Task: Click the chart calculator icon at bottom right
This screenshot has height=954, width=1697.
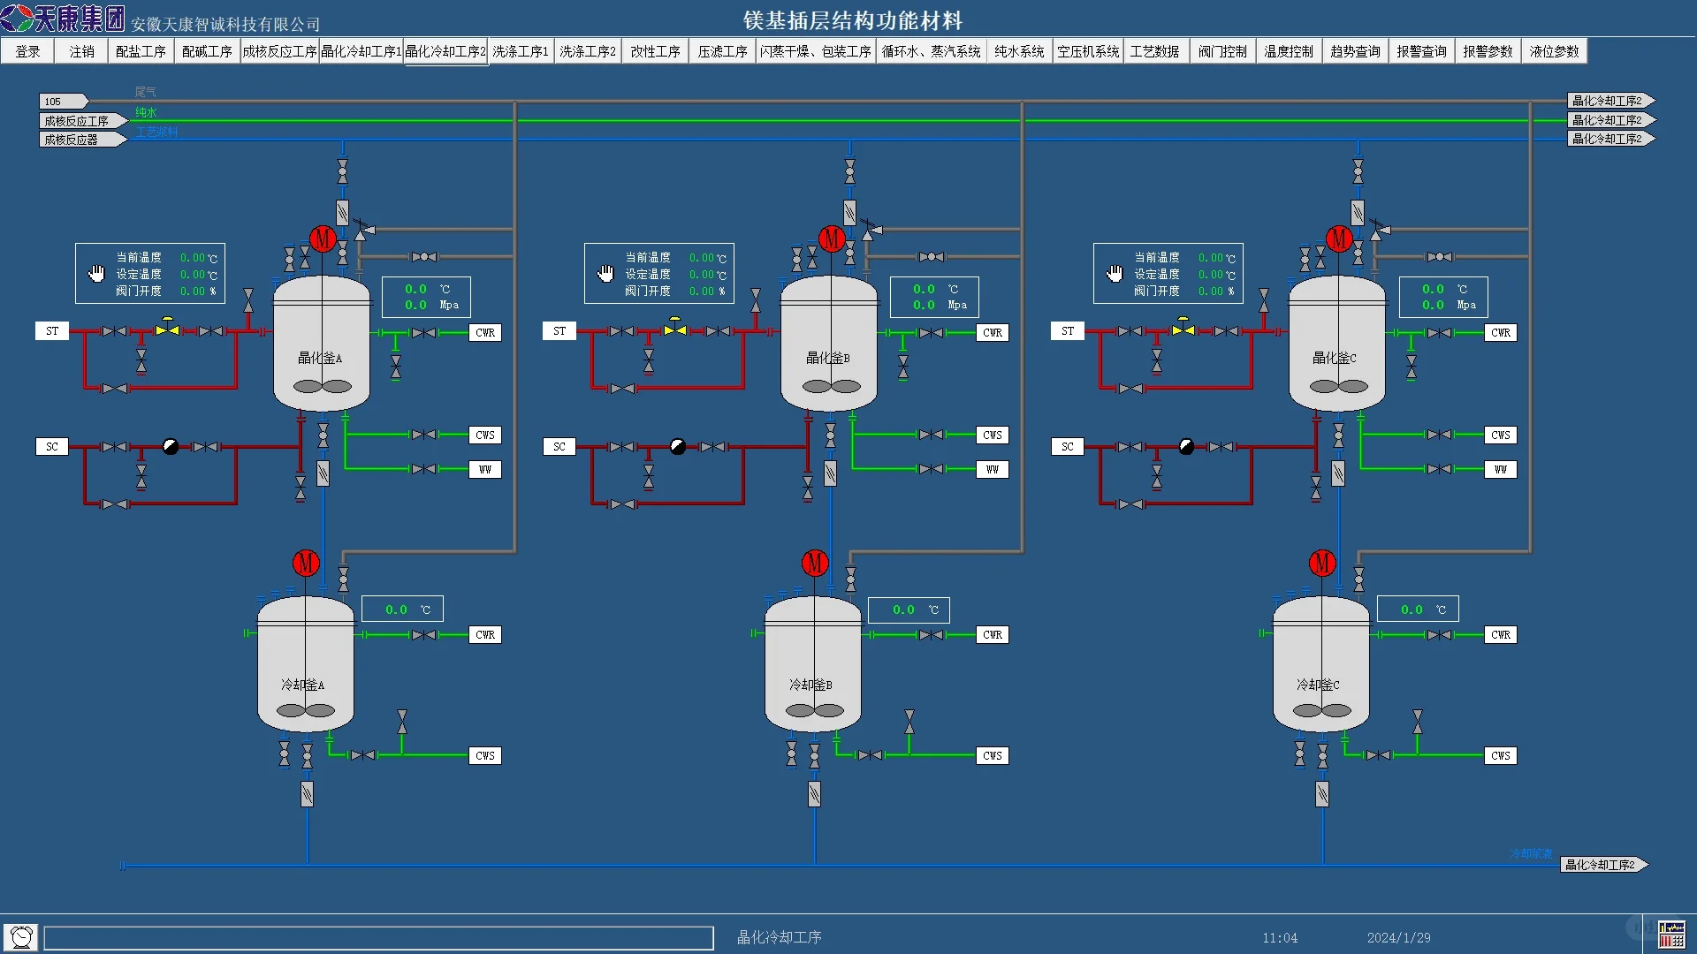Action: 1670,935
